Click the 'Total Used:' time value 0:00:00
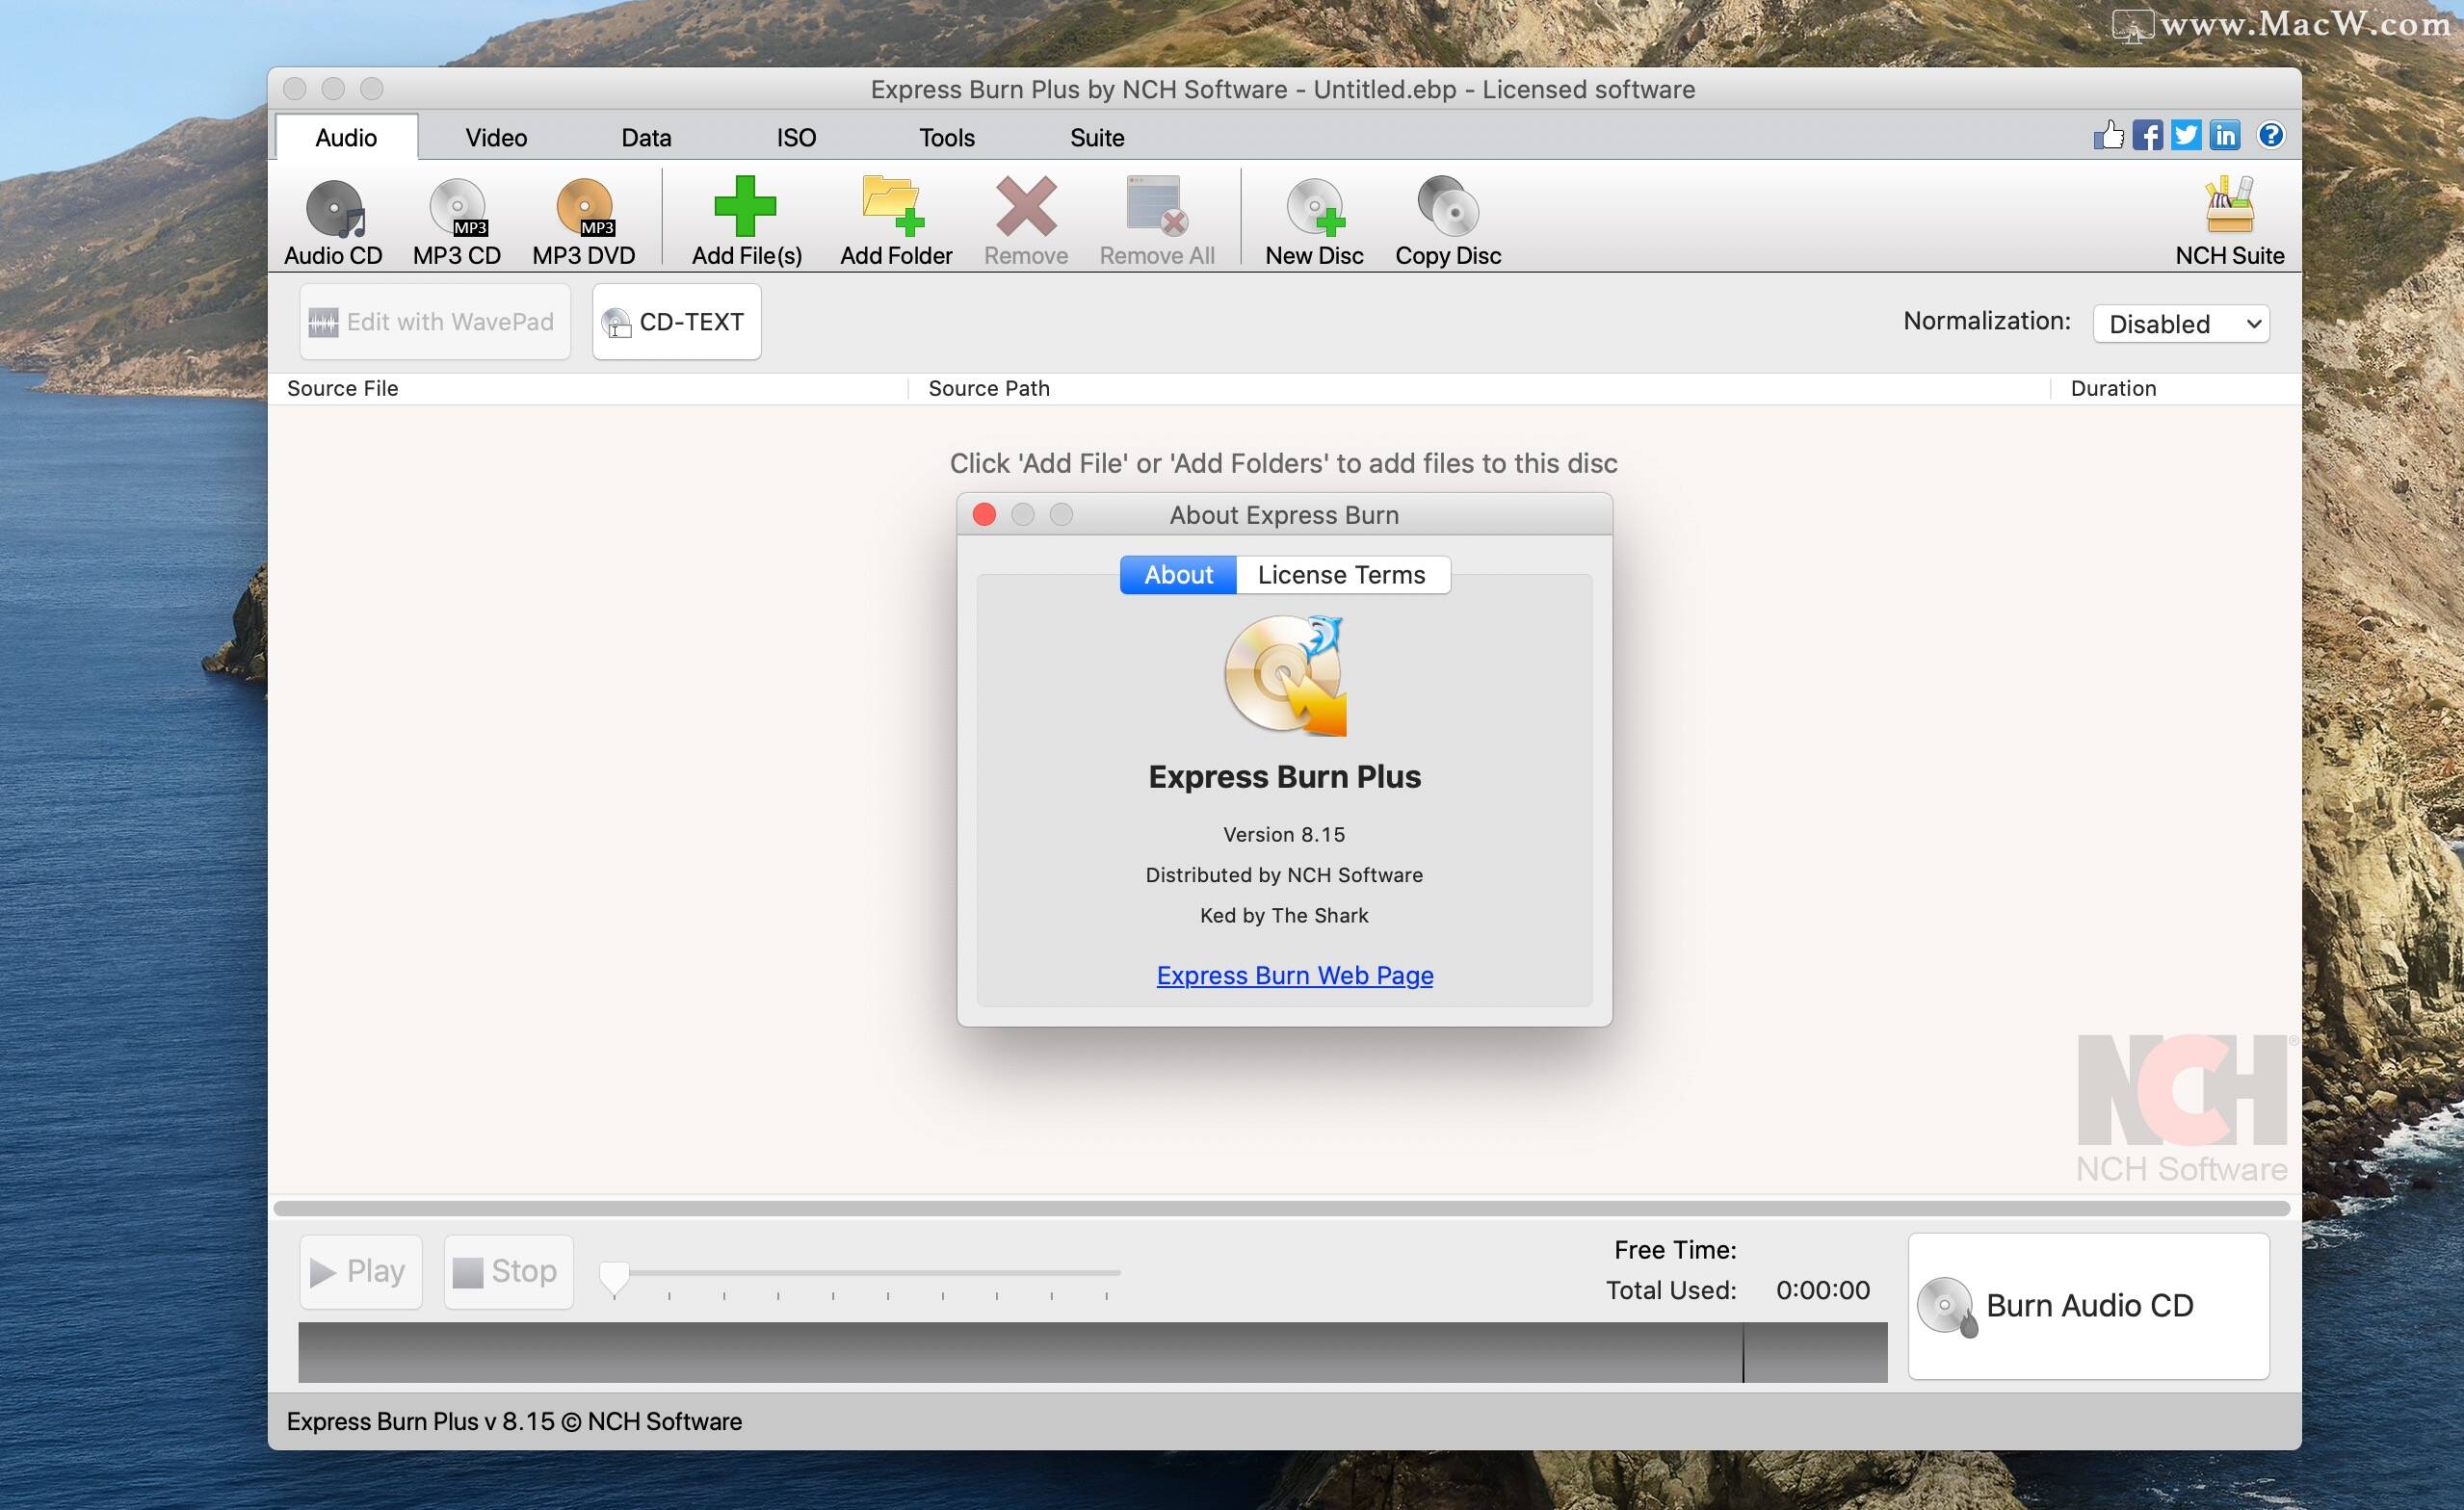Screen dimensions: 2464x1510 (x=1823, y=1291)
